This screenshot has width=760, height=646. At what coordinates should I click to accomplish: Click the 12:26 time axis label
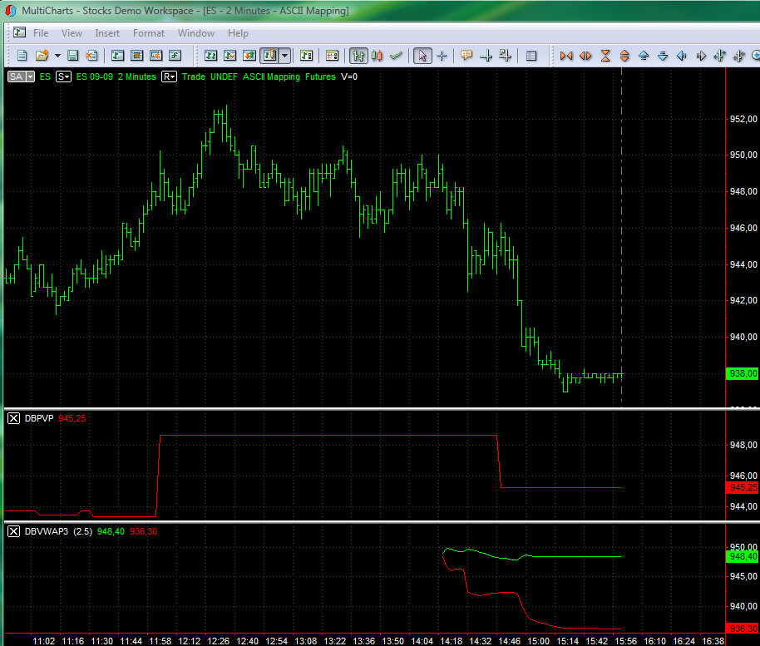pos(218,641)
